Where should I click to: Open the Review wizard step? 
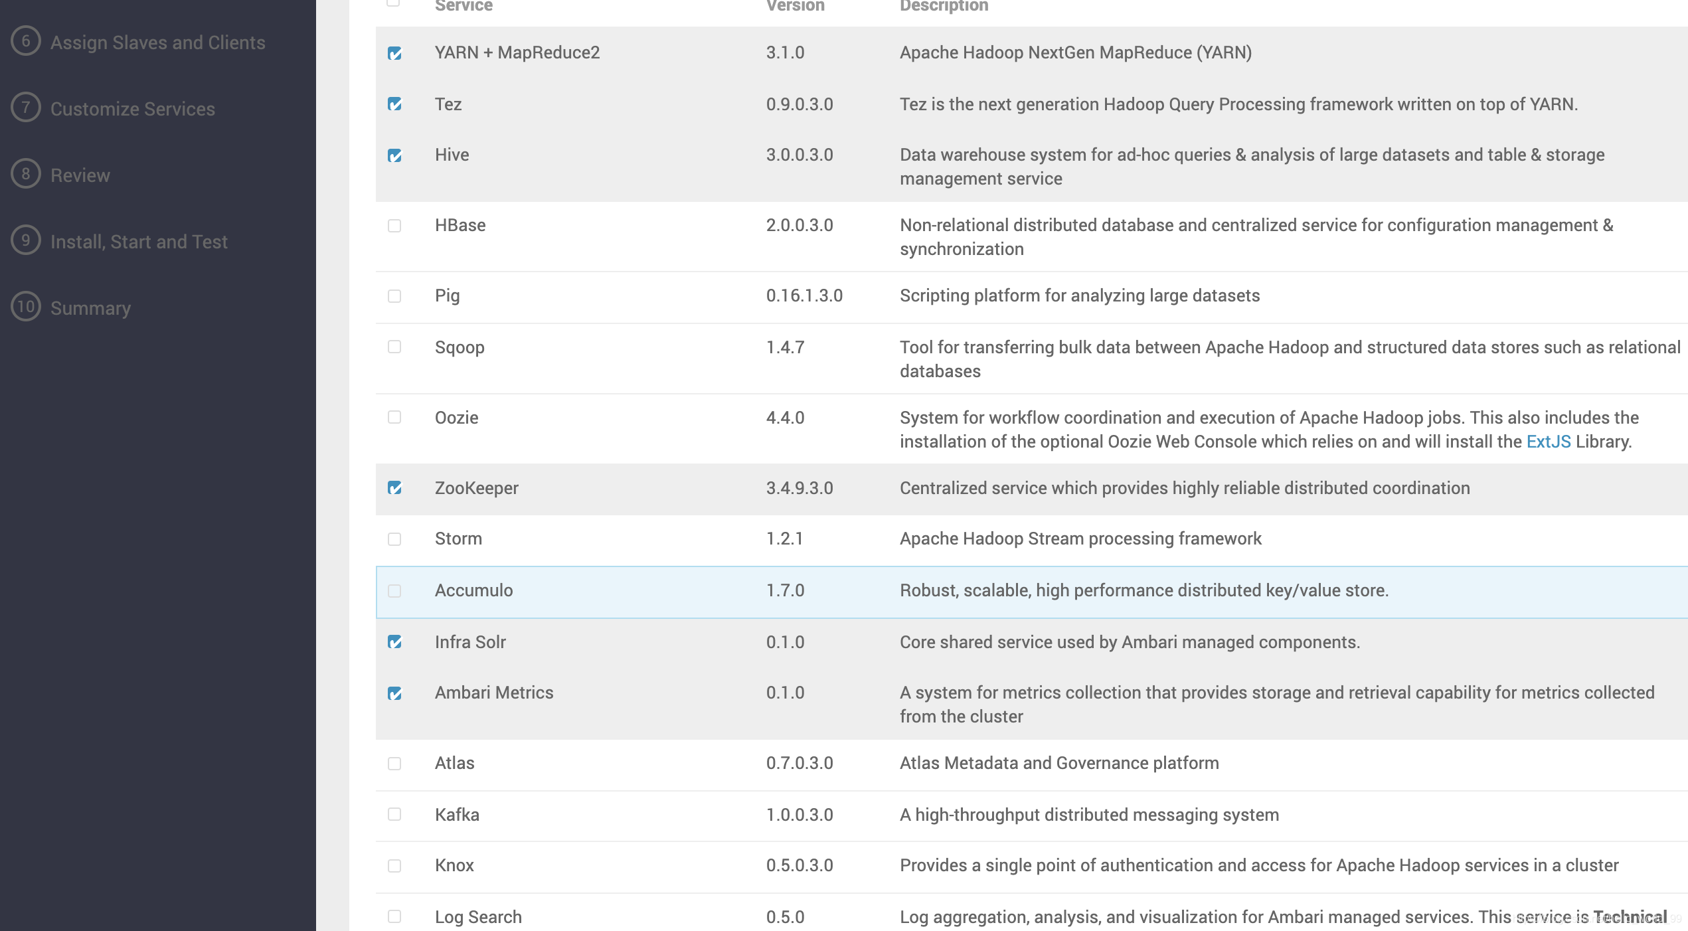pos(80,175)
